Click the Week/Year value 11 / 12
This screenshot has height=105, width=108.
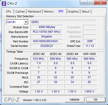point(90,46)
